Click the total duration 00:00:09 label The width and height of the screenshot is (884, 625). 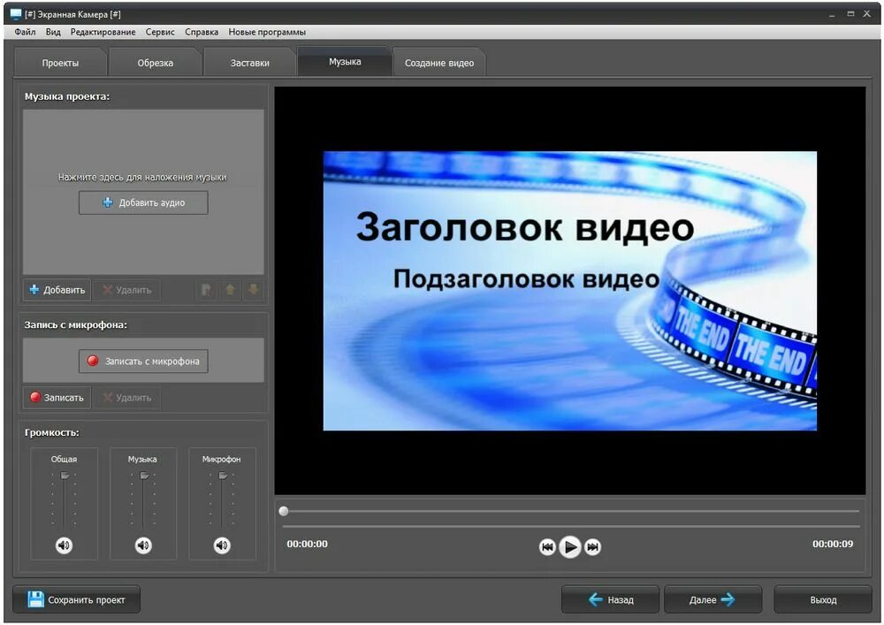pos(833,545)
